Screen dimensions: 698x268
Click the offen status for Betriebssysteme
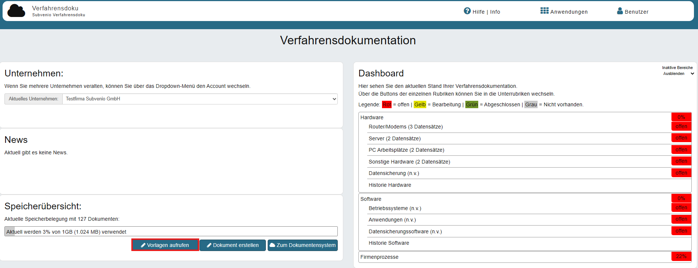click(681, 207)
